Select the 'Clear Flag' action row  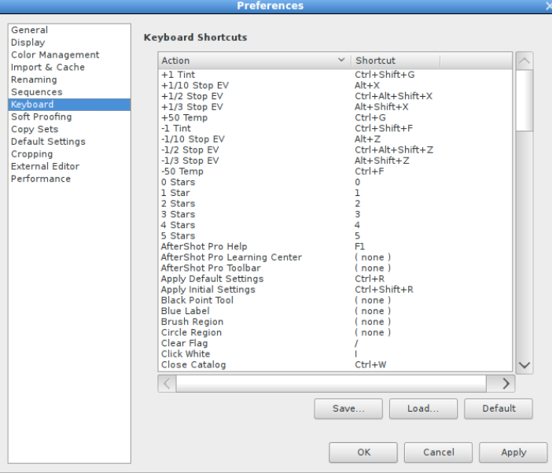coord(336,343)
